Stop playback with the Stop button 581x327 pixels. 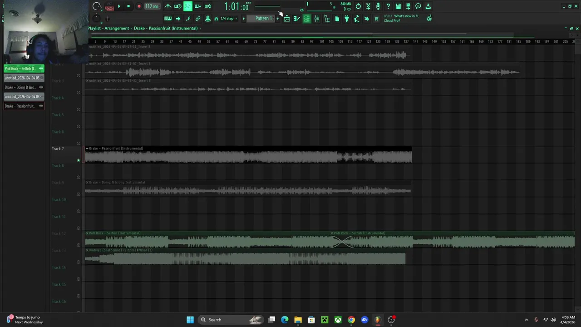128,6
